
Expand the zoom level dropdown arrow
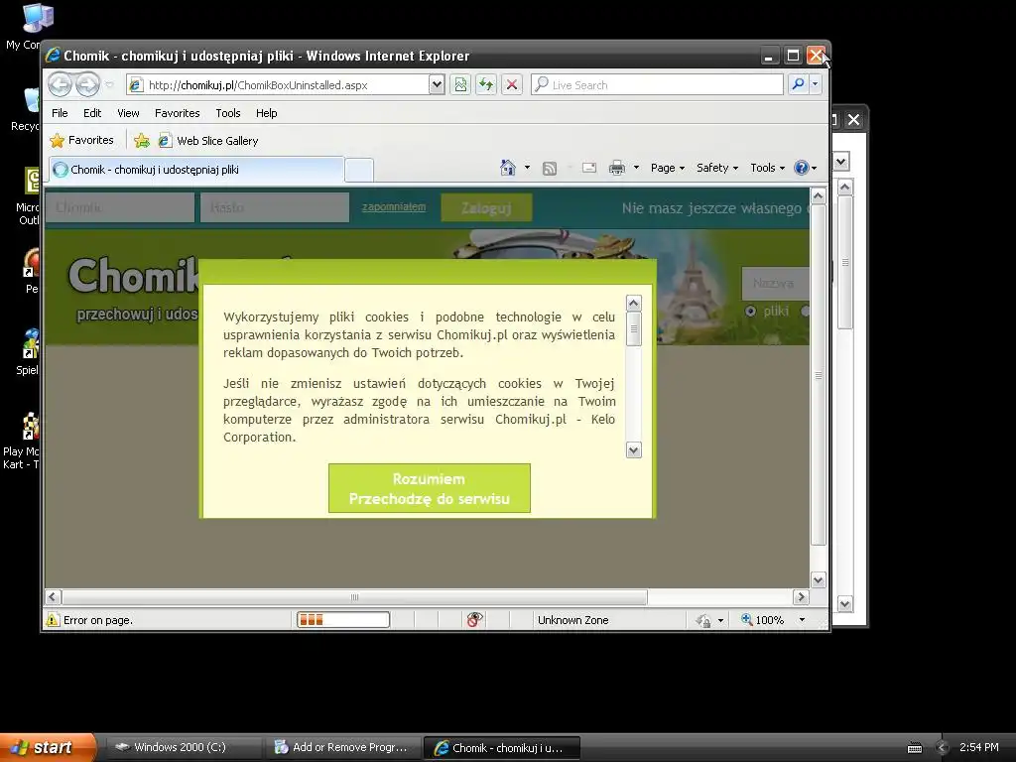[x=802, y=620]
